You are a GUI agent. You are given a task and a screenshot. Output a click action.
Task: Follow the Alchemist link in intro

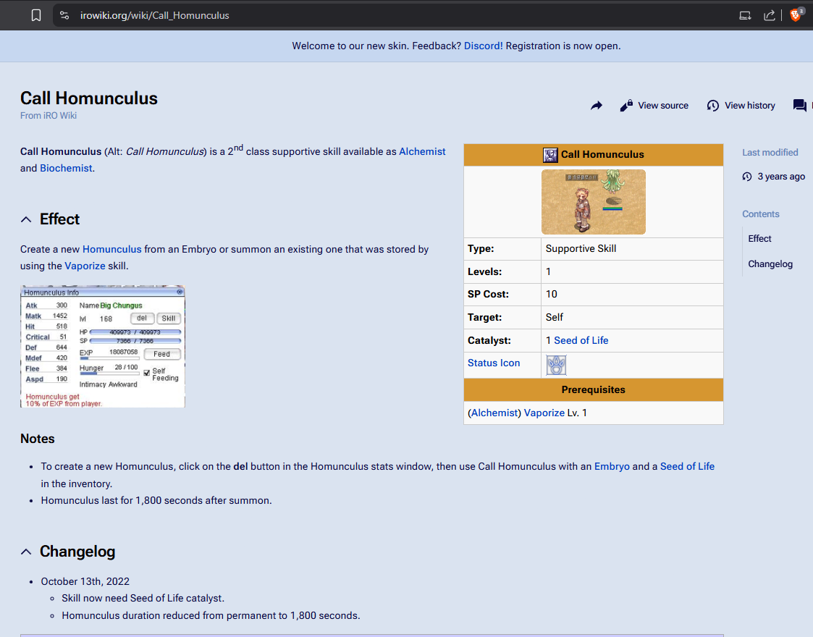pyautogui.click(x=422, y=151)
